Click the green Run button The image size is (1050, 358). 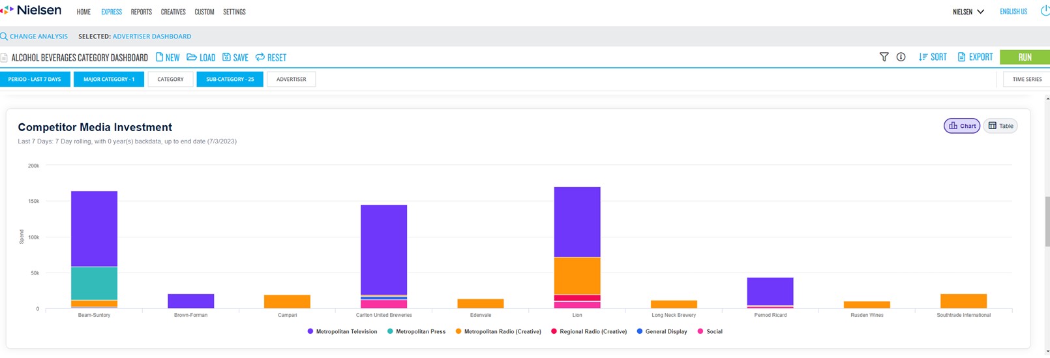(x=1025, y=57)
